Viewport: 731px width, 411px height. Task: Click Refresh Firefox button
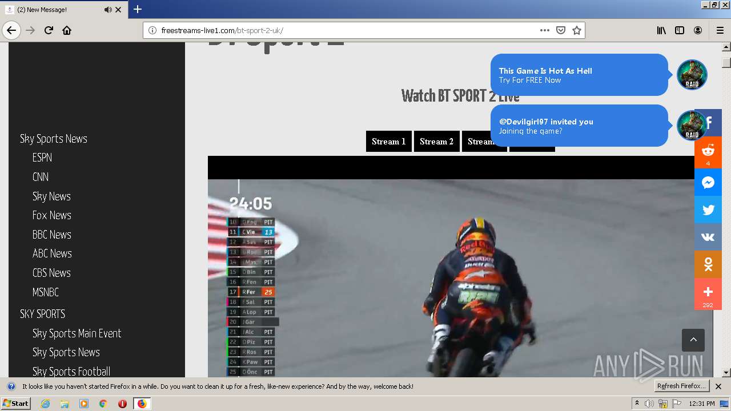click(681, 386)
